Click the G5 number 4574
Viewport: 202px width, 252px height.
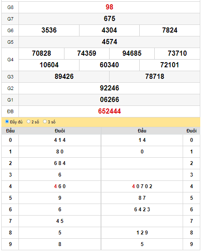point(109,42)
